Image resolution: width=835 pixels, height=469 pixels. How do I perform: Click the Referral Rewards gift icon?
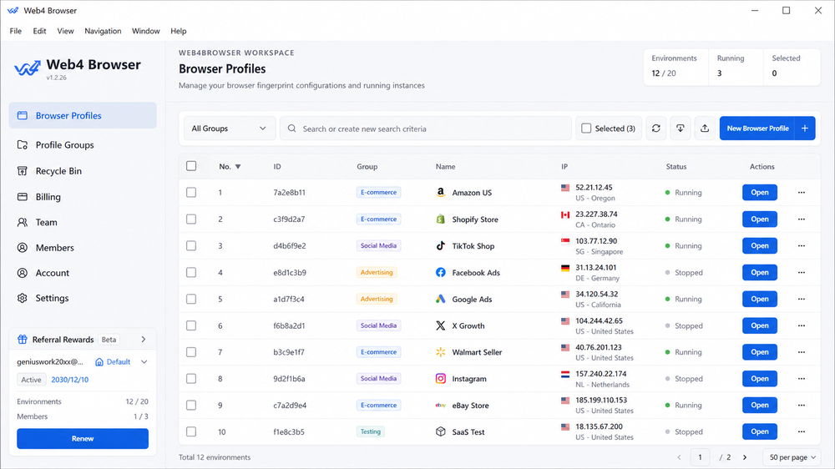(23, 339)
